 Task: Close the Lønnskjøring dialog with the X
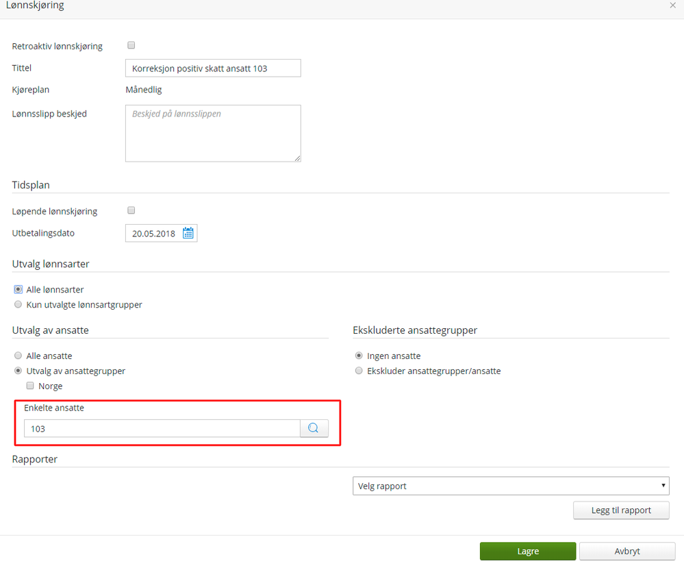(672, 5)
